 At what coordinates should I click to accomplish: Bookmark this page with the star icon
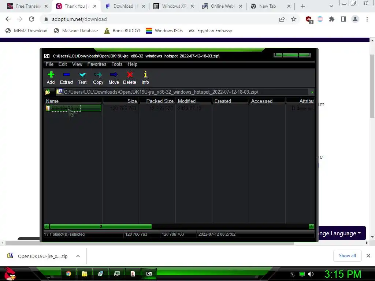(x=294, y=19)
